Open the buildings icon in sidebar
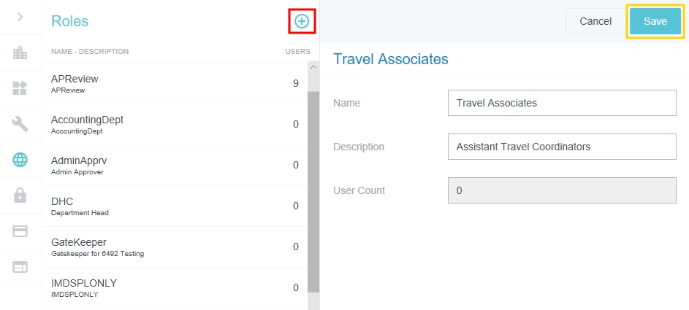The height and width of the screenshot is (310, 689). click(x=20, y=53)
